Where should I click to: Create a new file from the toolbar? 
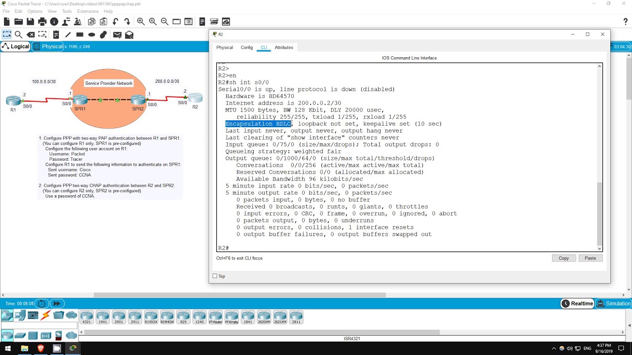[x=6, y=22]
